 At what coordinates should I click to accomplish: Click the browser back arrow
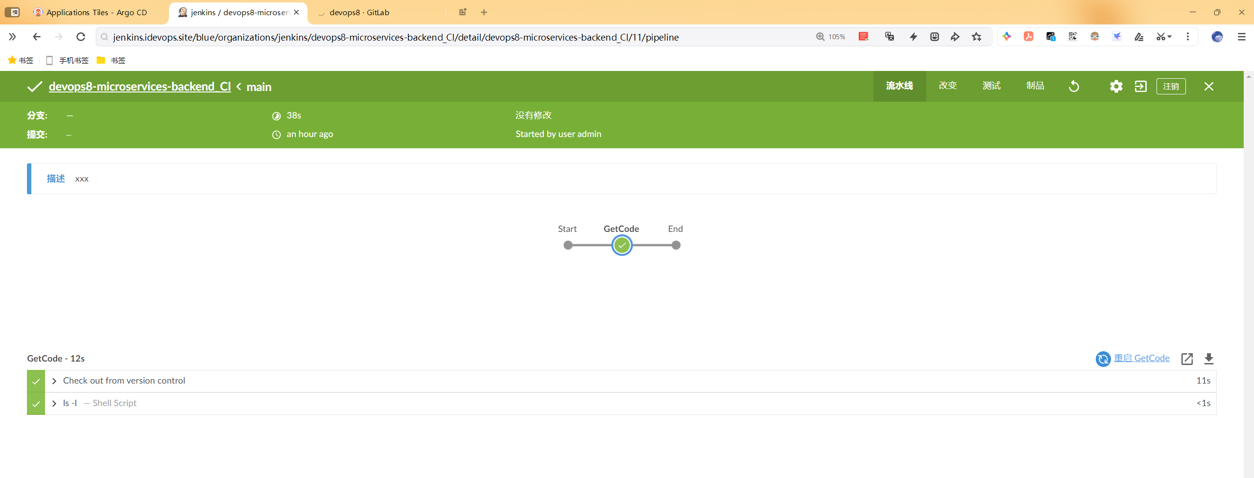36,37
